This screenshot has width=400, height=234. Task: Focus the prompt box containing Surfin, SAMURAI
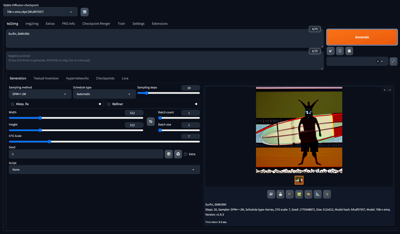point(165,38)
